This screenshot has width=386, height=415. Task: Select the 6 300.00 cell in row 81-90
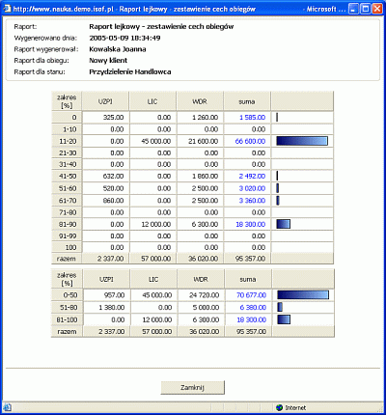click(200, 224)
